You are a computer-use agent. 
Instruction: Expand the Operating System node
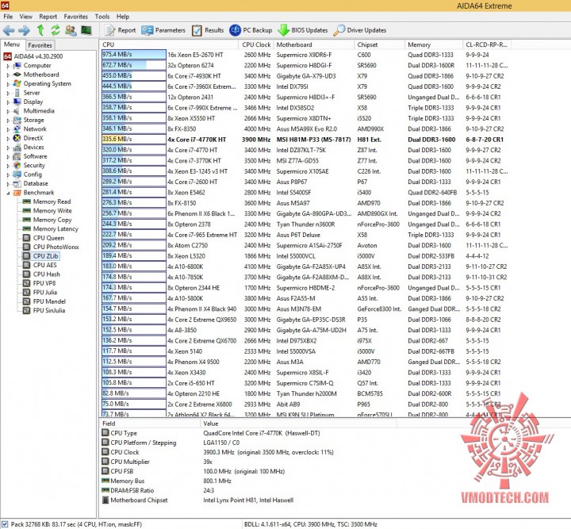coord(8,84)
